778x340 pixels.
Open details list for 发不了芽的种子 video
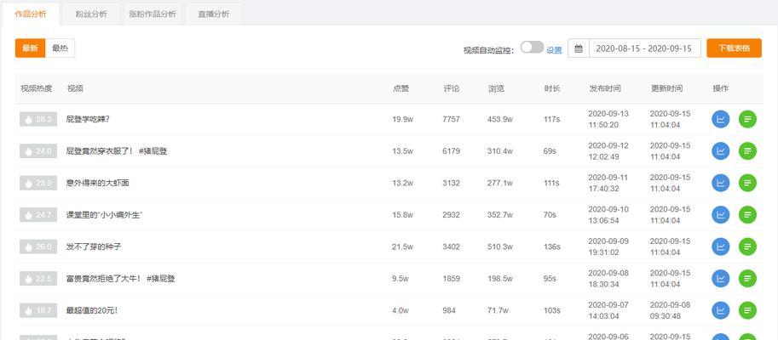tap(747, 246)
